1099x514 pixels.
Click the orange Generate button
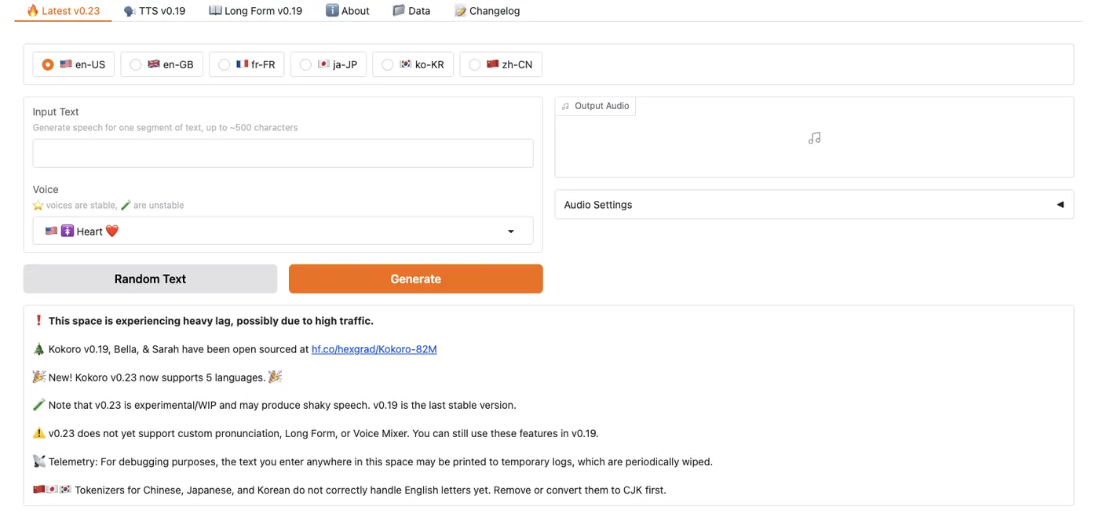(415, 279)
